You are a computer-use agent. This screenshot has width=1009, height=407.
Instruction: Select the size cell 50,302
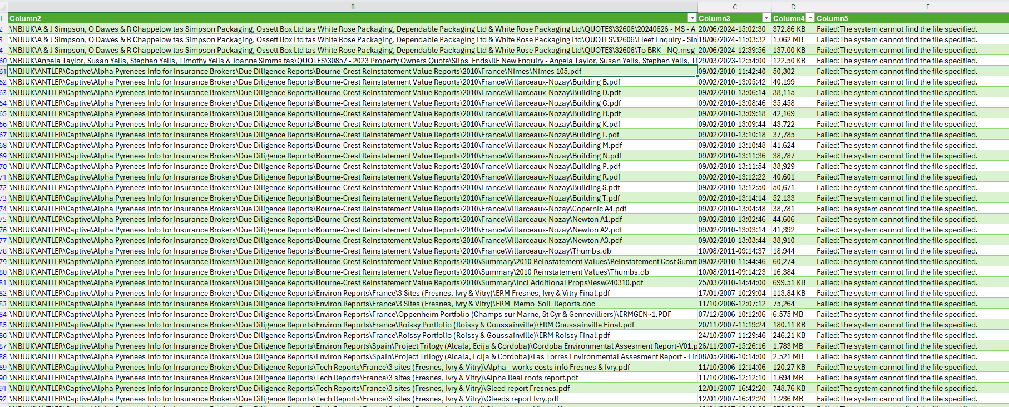pyautogui.click(x=794, y=71)
